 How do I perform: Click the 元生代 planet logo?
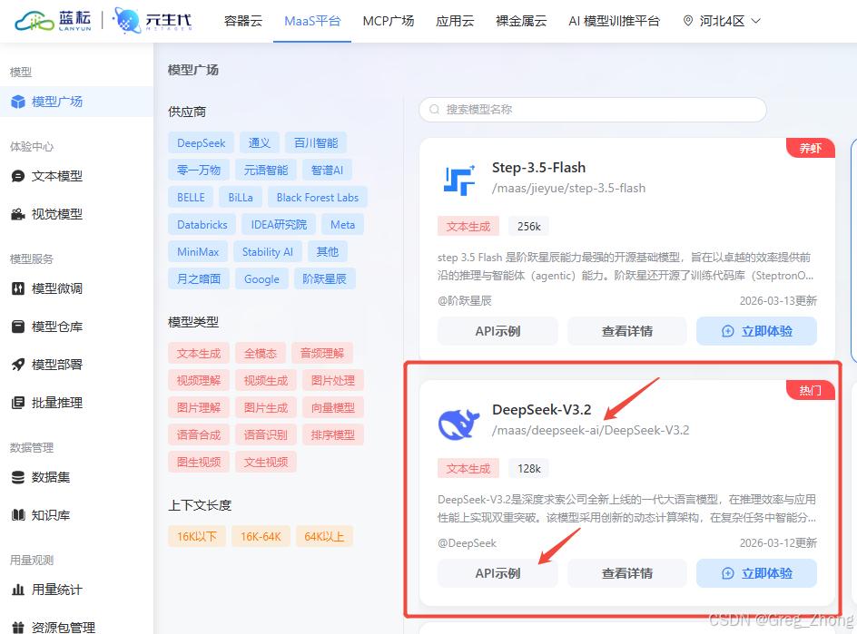pos(153,21)
